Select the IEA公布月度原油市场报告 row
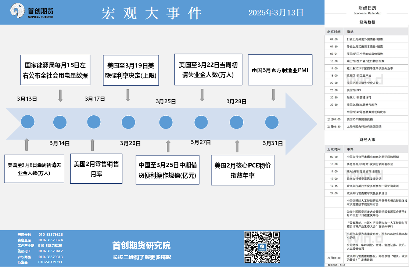This screenshot has height=267, width=409. 366,172
